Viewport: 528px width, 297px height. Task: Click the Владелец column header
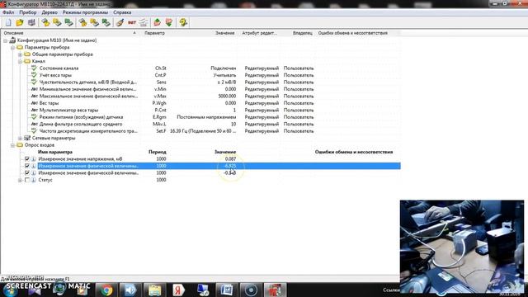point(303,33)
